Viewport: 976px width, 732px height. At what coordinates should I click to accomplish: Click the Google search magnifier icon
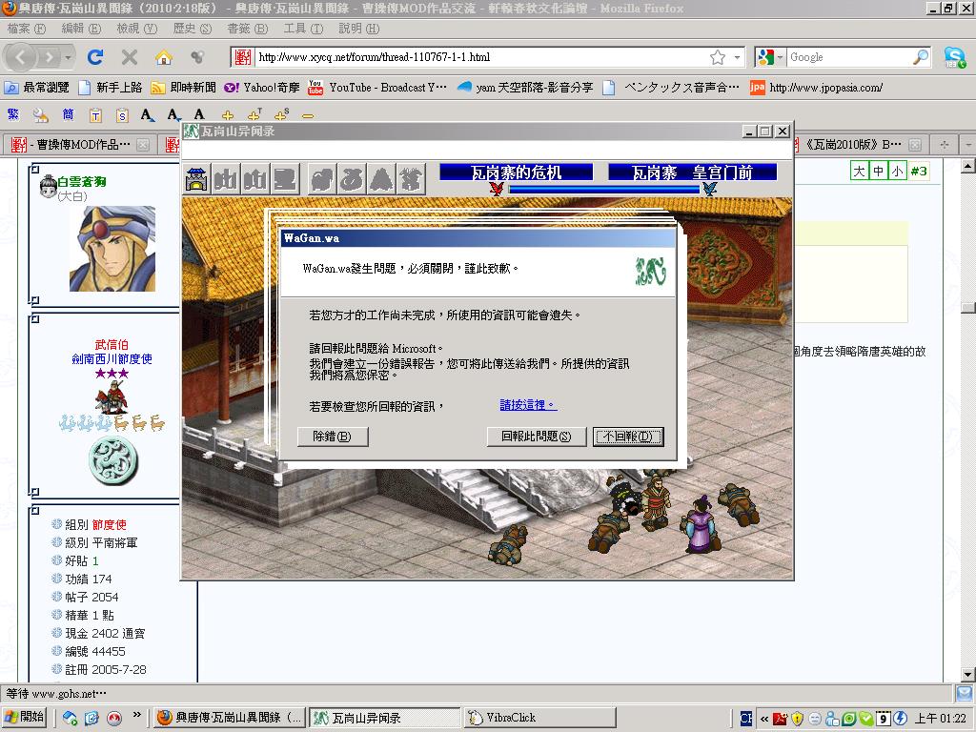click(920, 57)
